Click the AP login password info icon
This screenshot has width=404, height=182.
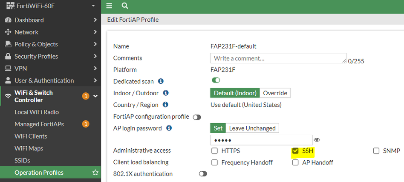(x=169, y=128)
